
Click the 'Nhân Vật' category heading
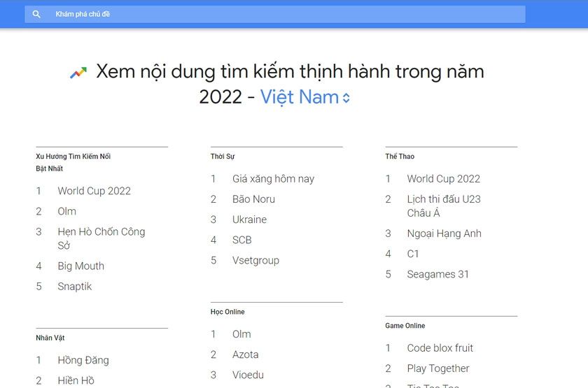tap(50, 338)
